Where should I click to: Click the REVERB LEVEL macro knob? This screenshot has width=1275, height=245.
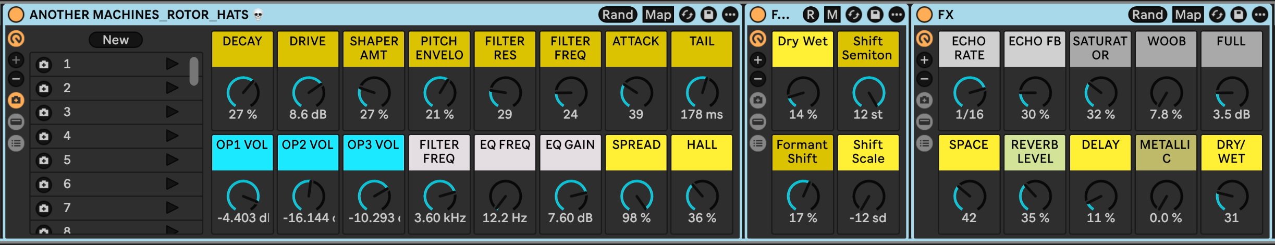[1035, 197]
